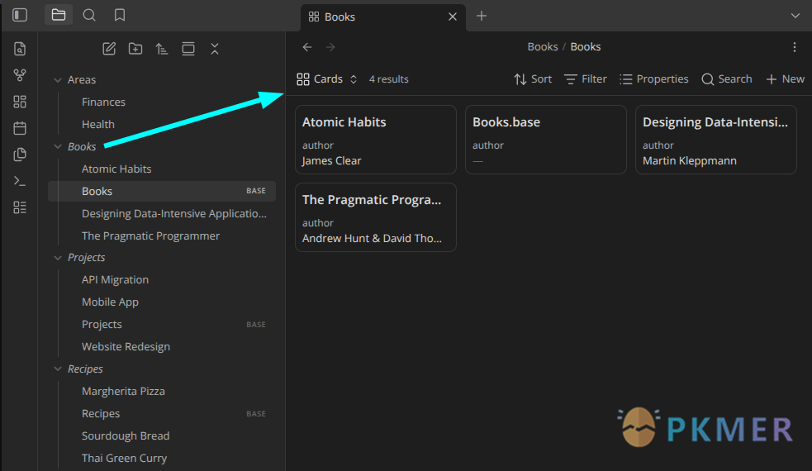Open daily note calendar icon

[20, 128]
